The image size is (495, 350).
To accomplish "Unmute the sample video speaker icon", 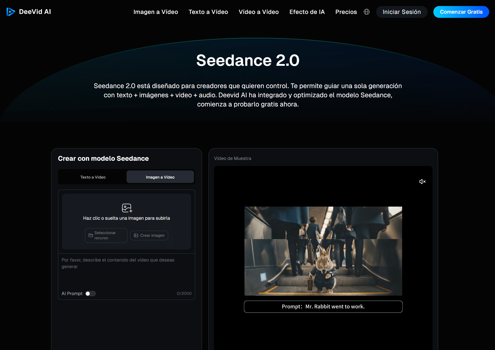I will pyautogui.click(x=422, y=181).
